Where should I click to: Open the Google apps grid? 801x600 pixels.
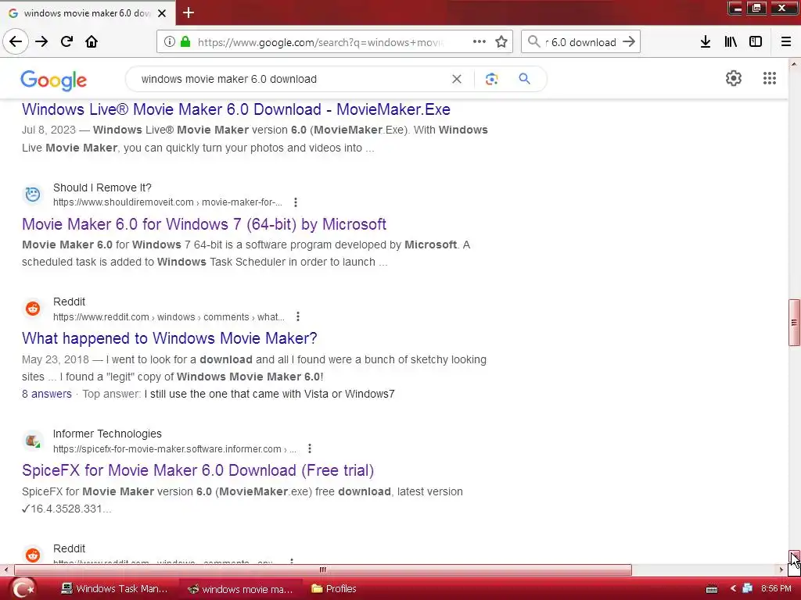coord(770,78)
